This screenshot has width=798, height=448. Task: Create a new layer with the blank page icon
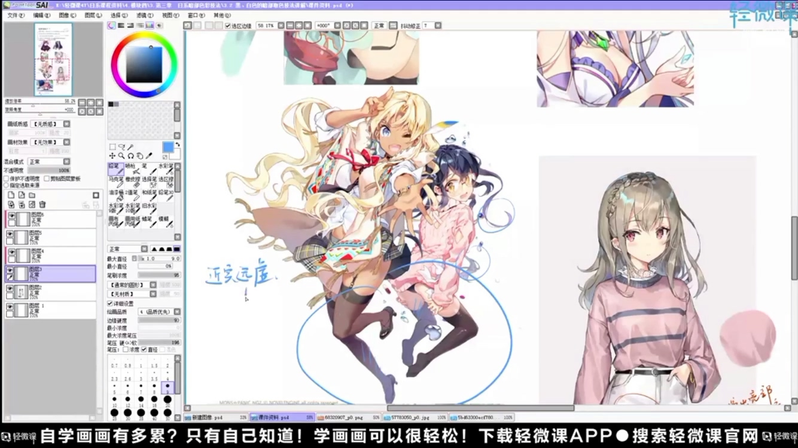point(11,195)
